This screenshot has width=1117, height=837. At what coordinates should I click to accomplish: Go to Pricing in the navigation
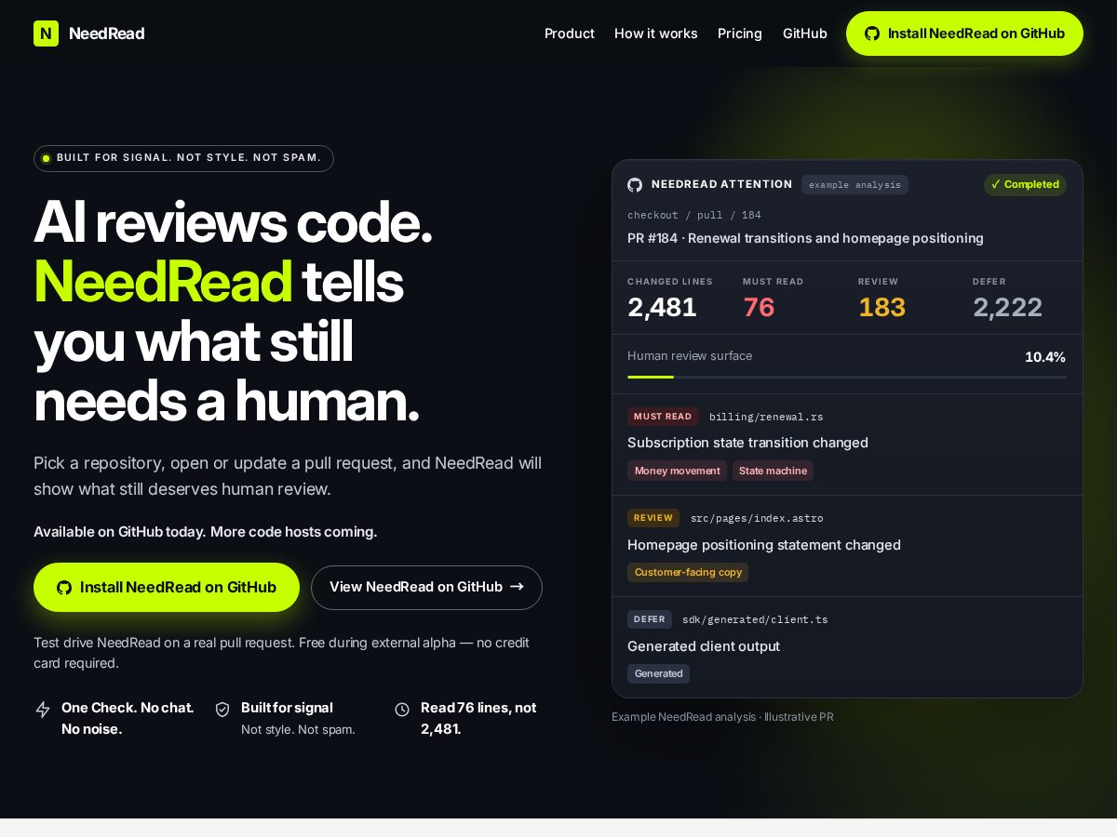[x=740, y=33]
